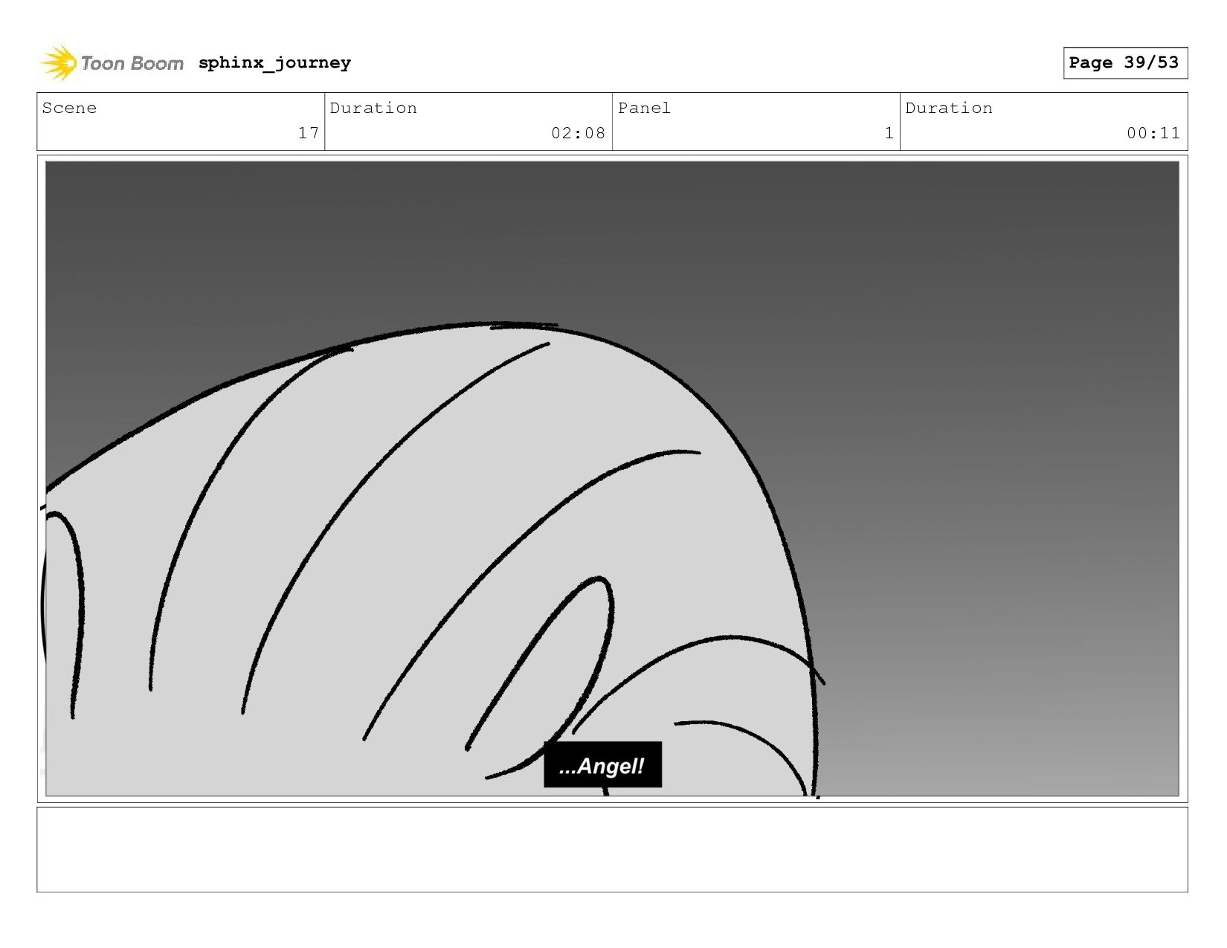Screen dimensions: 1227x948
Task: Click the panel duration value 00:11
Action: click(x=1153, y=133)
